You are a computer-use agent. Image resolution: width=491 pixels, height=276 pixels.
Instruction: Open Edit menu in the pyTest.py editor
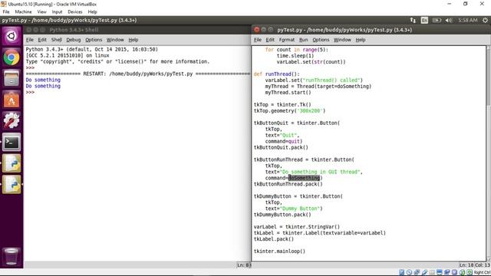(x=270, y=40)
